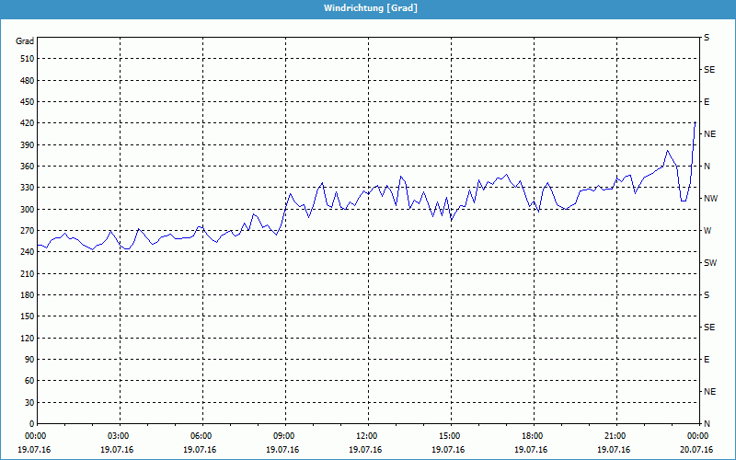Click the 18:00 time axis label
Viewport: 736px width, 460px height.
click(533, 436)
